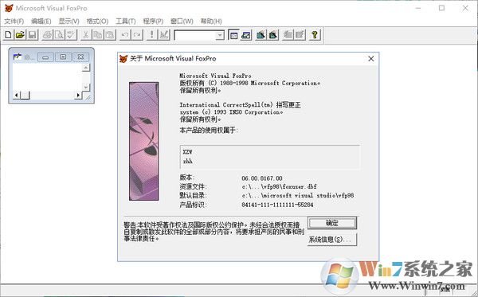The width and height of the screenshot is (478, 297).
Task: Click the Undo arrow icon
Action: [125, 35]
